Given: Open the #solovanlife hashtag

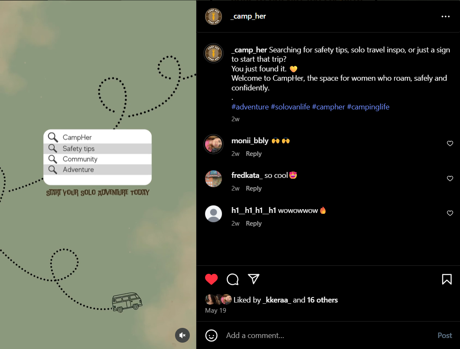Looking at the screenshot, I should (x=290, y=107).
